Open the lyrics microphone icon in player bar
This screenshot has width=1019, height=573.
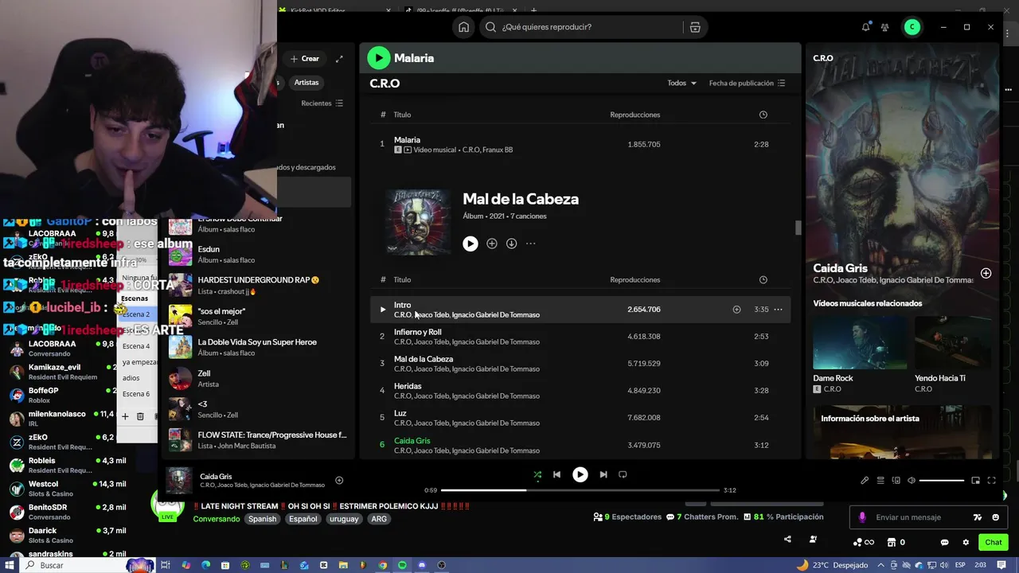pos(865,481)
